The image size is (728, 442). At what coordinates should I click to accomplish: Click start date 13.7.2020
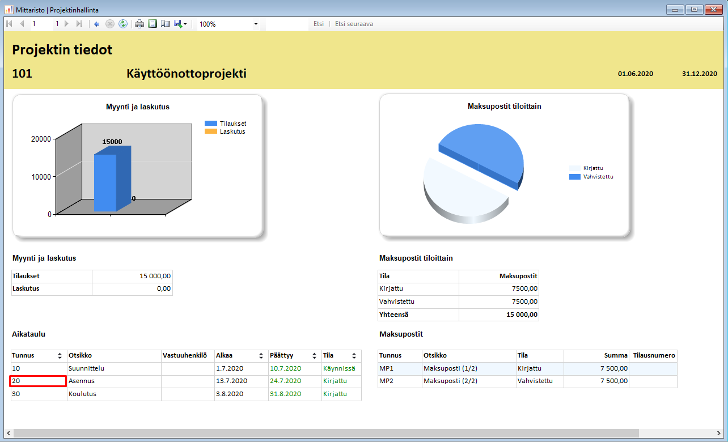[x=231, y=381]
